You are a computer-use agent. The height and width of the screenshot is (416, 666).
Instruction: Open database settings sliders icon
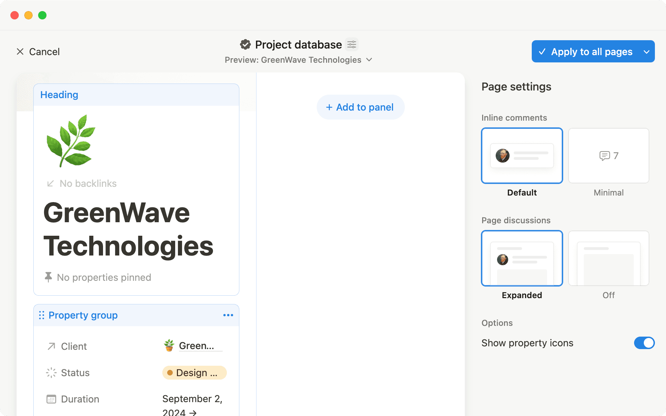pos(352,44)
